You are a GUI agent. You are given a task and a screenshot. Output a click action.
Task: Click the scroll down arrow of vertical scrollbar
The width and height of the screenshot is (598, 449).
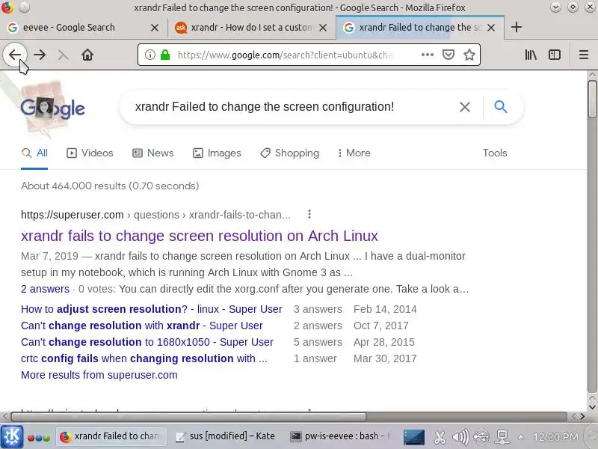[592, 407]
